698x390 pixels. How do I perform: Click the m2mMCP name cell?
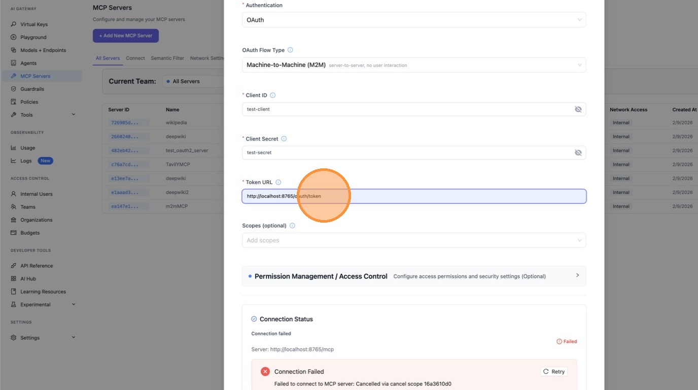(x=177, y=206)
